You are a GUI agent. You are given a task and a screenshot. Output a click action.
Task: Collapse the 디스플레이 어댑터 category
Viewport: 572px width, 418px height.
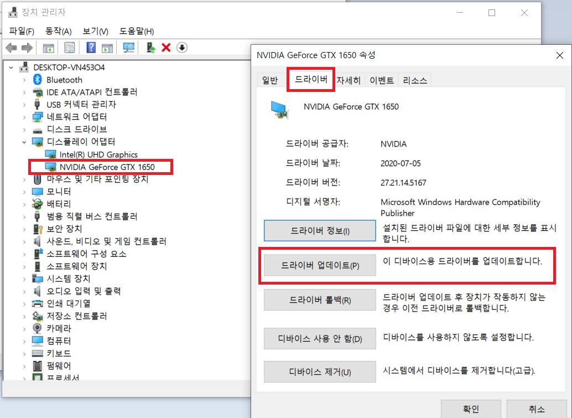click(24, 142)
